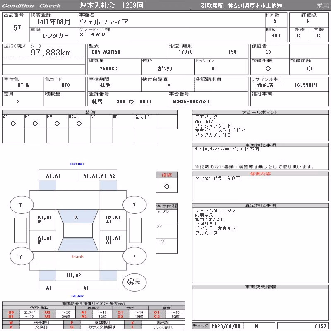This screenshot has width=331, height=331.
Task: Click the mileage value 97,883km
Action: click(x=51, y=53)
